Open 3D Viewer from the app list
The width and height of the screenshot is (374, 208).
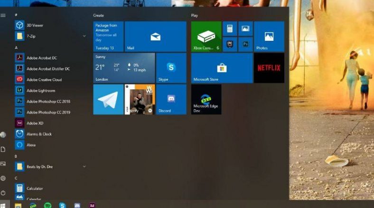tap(50, 25)
